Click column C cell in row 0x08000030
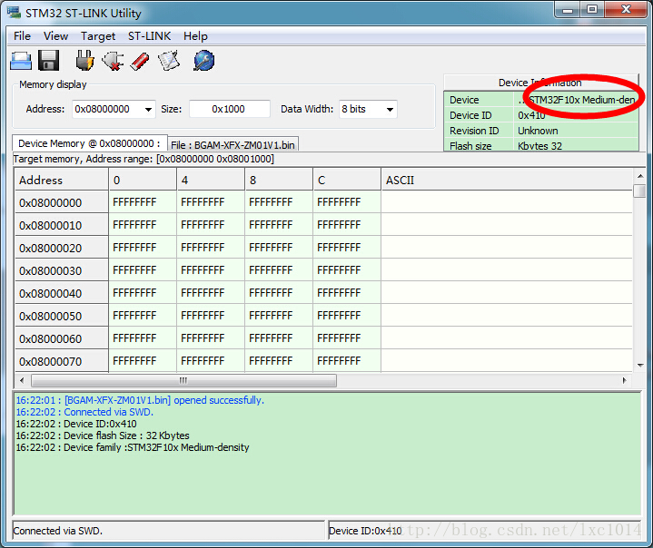 click(347, 270)
